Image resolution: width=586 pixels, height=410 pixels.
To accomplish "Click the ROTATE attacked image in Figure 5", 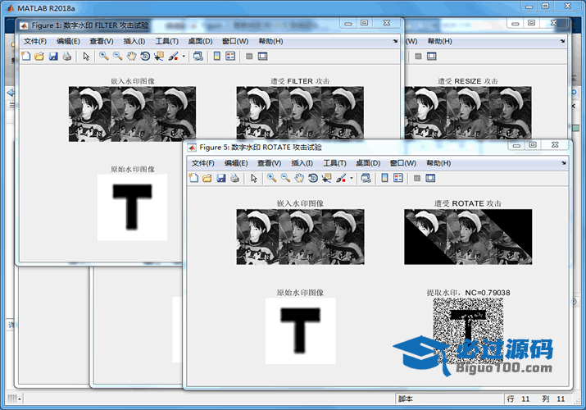I will 468,236.
